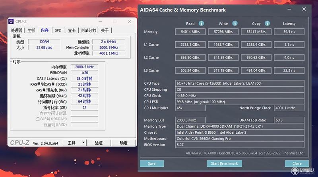Click Start Benchmark in AIDA64

[x=224, y=163]
